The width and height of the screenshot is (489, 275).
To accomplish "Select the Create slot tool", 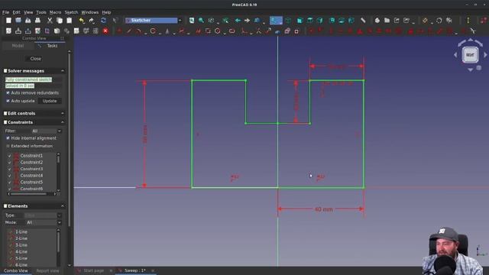I will pos(232,31).
